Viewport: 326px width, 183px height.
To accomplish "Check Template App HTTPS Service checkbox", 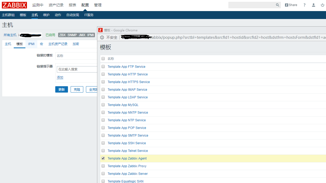I will click(103, 82).
